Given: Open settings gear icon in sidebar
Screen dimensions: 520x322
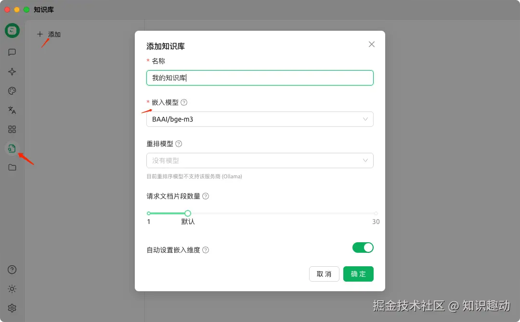Looking at the screenshot, I should coord(12,308).
